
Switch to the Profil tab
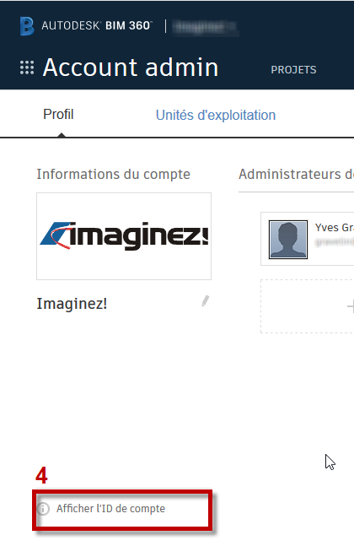[x=58, y=114]
